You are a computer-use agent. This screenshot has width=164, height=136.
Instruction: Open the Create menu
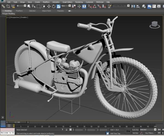pyautogui.click(x=37, y=2)
